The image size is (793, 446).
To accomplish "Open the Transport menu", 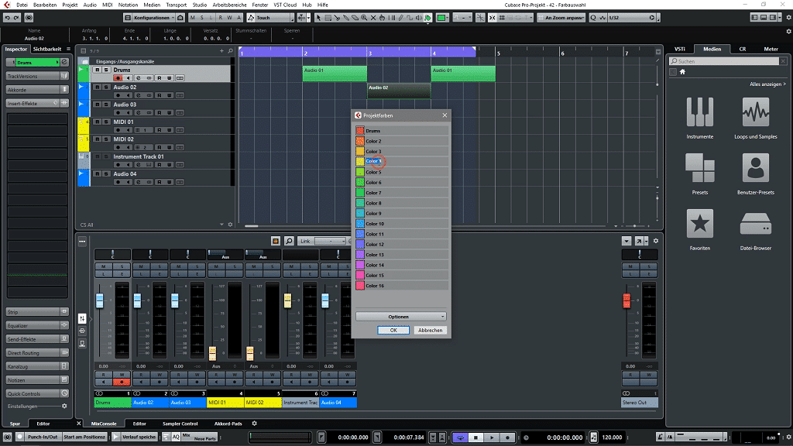I will pyautogui.click(x=176, y=5).
